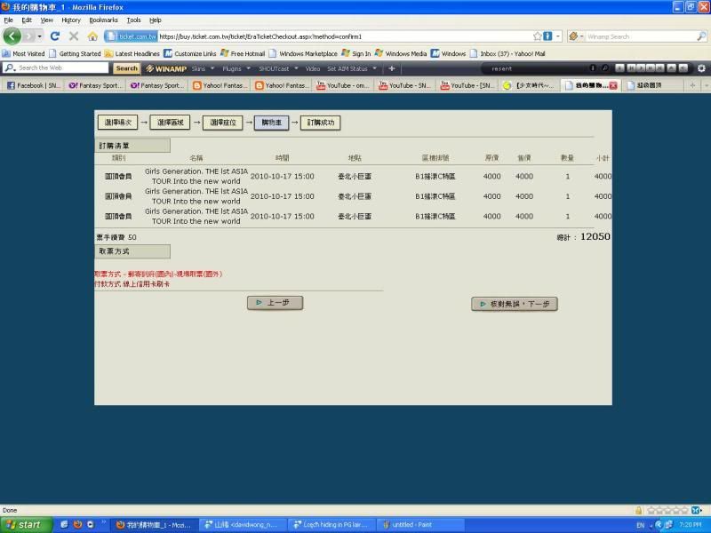Screen dimensions: 711x533
Task: Click the confirm and next step button
Action: [515, 304]
